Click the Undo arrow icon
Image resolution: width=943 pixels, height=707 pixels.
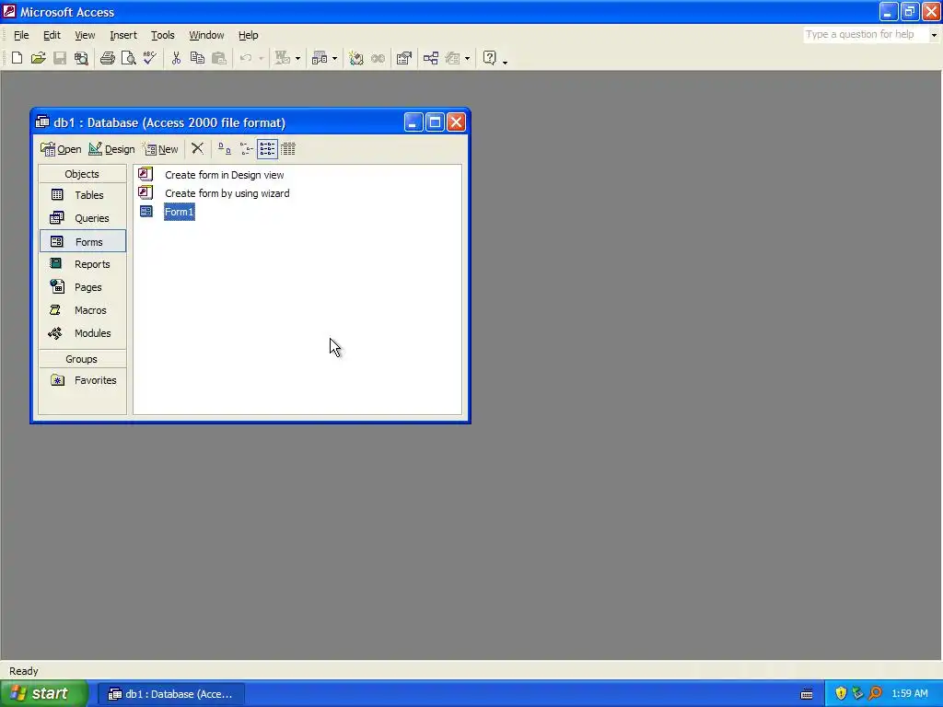[246, 58]
